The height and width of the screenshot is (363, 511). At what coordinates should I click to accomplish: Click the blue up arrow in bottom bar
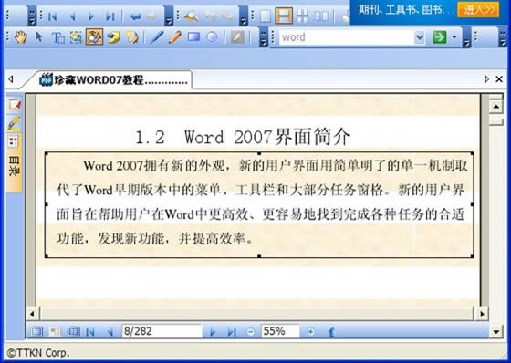tap(331, 332)
